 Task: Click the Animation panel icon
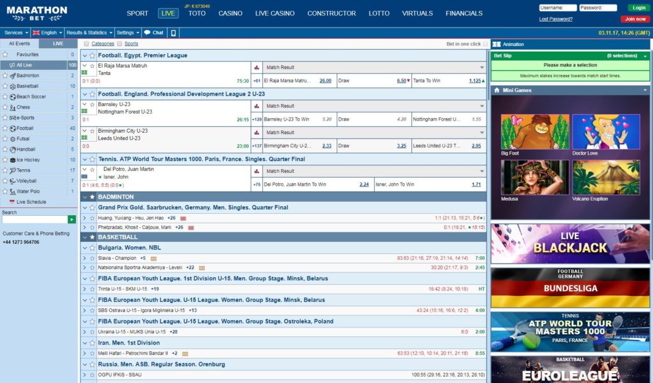click(496, 44)
